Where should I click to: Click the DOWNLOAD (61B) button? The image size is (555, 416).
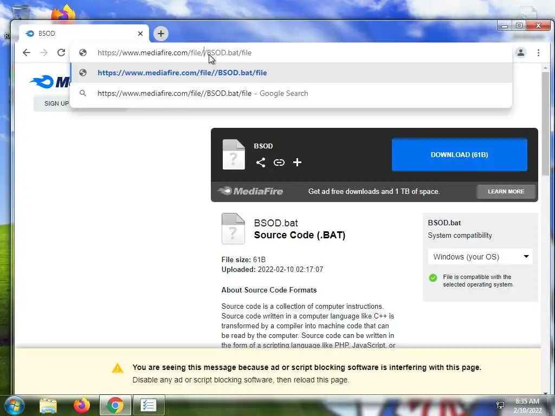[x=460, y=155]
